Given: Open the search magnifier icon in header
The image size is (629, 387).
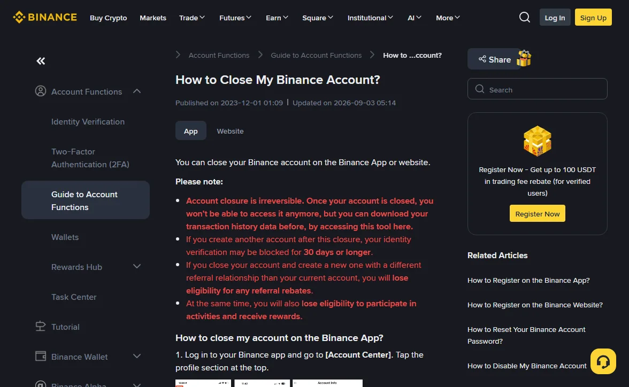Looking at the screenshot, I should point(524,17).
